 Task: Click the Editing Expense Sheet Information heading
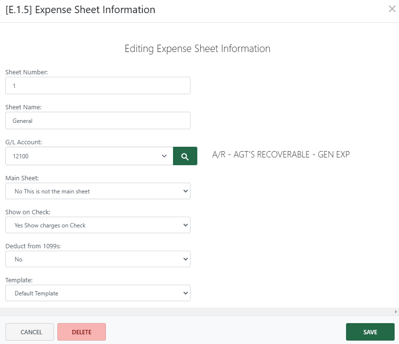tap(197, 49)
